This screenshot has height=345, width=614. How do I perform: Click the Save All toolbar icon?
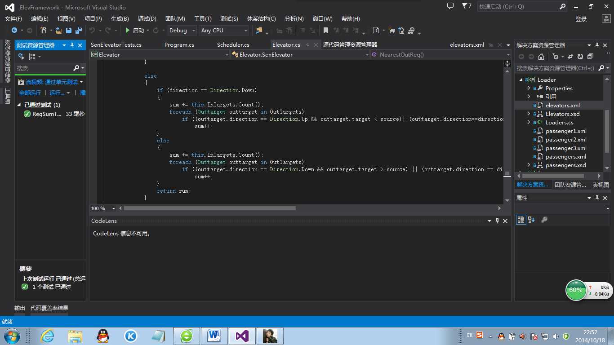[79, 31]
